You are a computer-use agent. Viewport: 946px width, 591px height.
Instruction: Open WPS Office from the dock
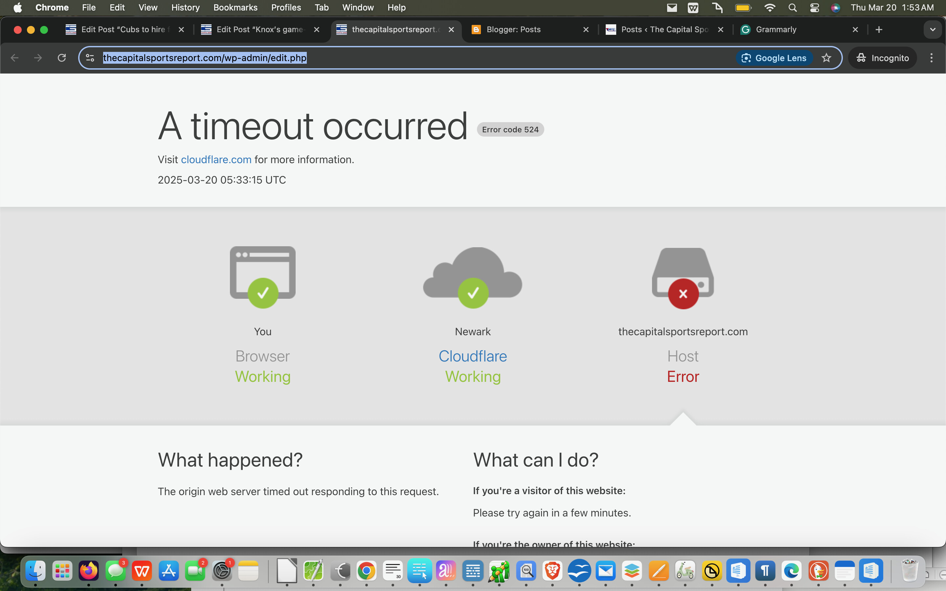point(142,571)
